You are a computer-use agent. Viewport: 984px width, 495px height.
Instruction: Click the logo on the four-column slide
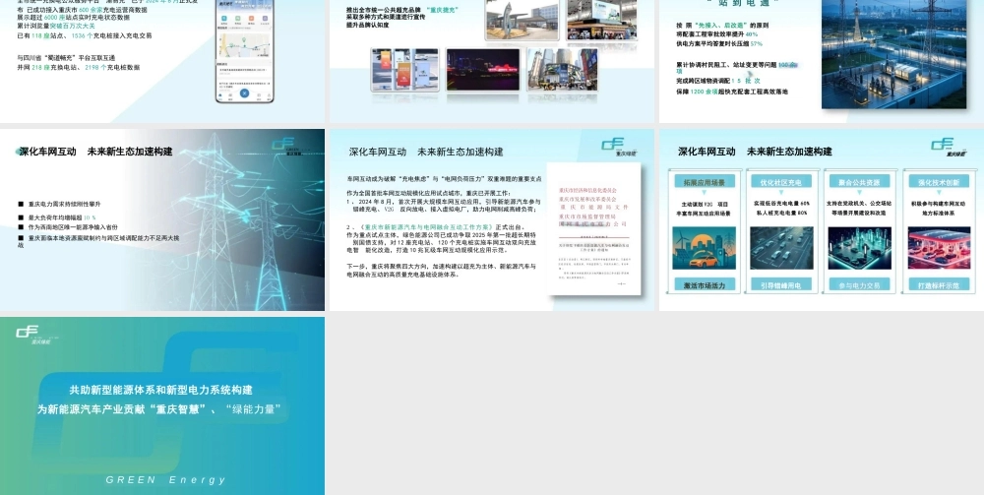(x=949, y=147)
